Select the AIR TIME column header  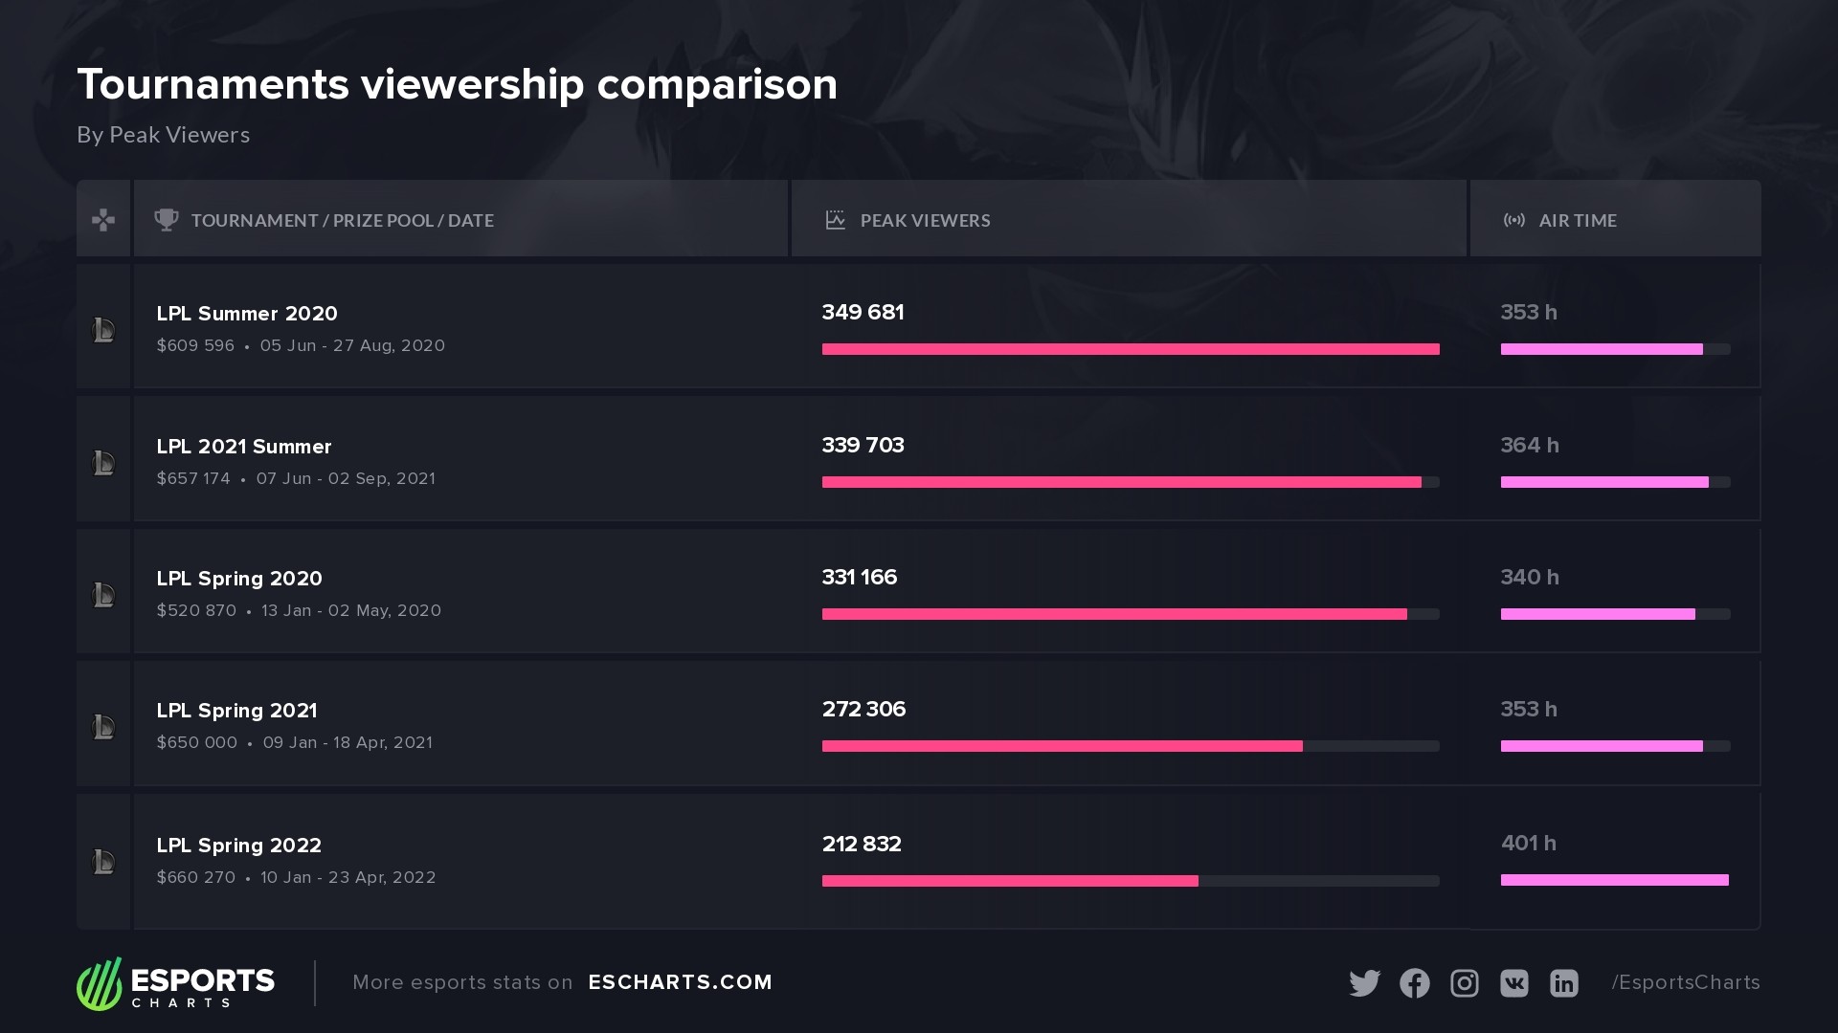click(x=1578, y=220)
